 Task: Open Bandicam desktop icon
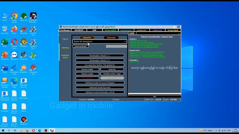(x=24, y=121)
